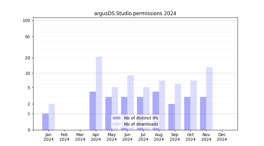This screenshot has height=146, width=264.
Task: Click the November 2024 downloads bar
Action: (209, 98)
